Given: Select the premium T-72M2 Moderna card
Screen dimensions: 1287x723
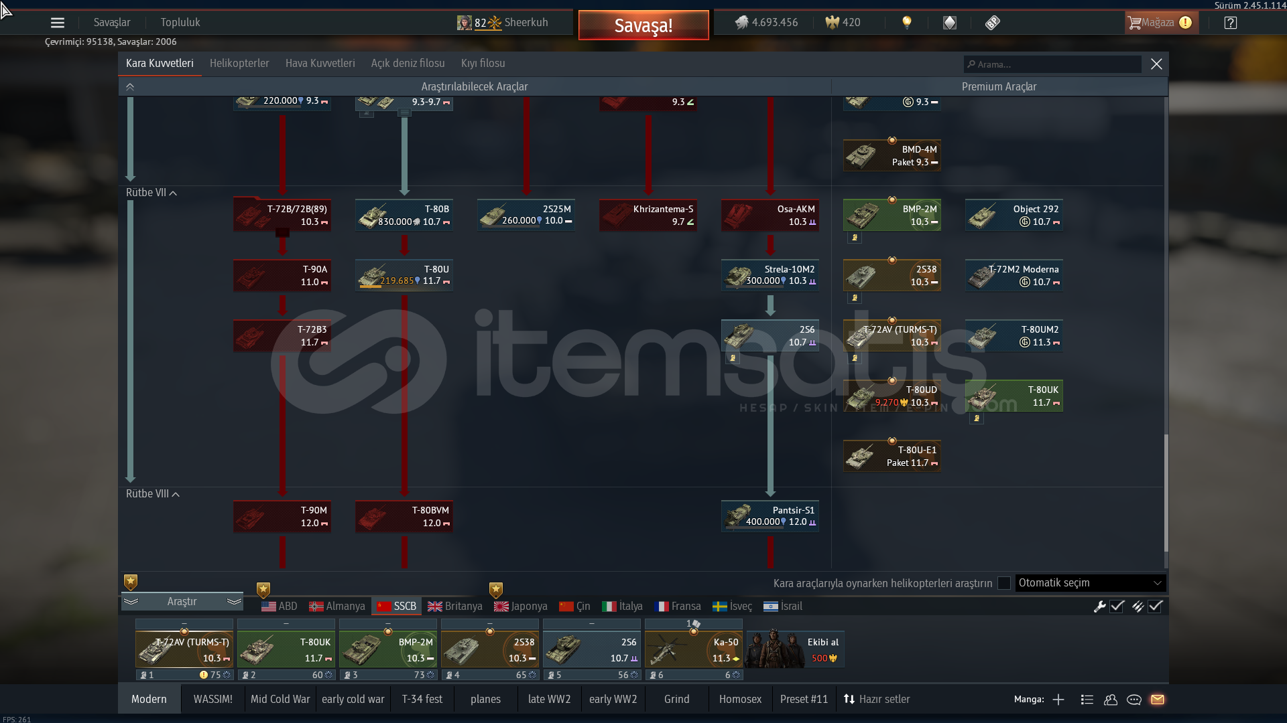Looking at the screenshot, I should [x=1014, y=275].
